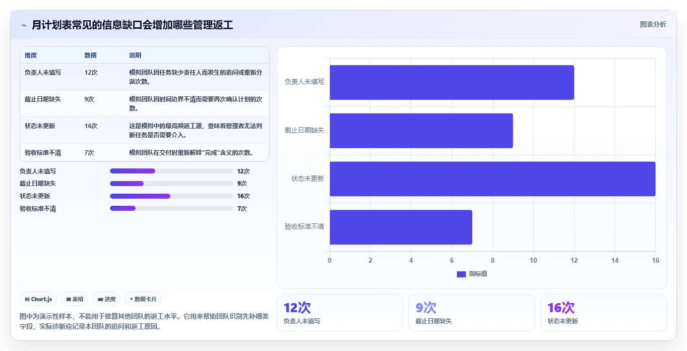Click the 验收标准不清 progress bar
687x351 pixels.
[171, 208]
